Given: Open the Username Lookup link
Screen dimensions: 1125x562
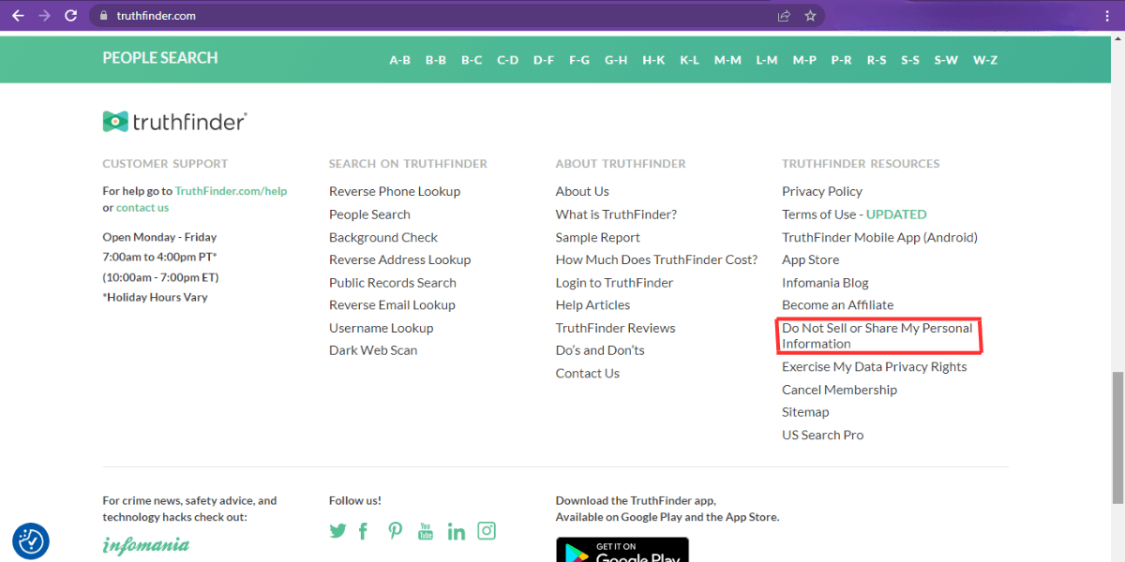Looking at the screenshot, I should (381, 328).
